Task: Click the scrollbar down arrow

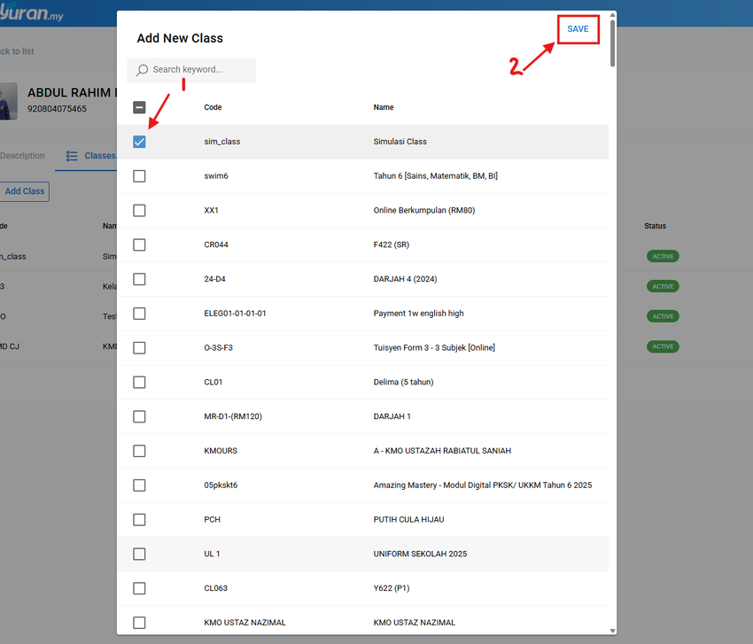Action: [612, 631]
